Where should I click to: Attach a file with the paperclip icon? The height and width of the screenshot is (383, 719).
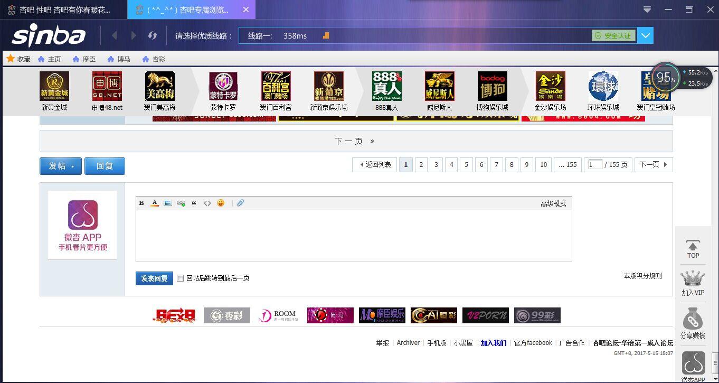(x=240, y=203)
